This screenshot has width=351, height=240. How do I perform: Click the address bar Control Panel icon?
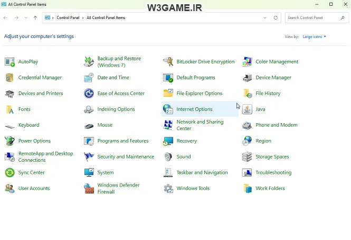click(48, 17)
